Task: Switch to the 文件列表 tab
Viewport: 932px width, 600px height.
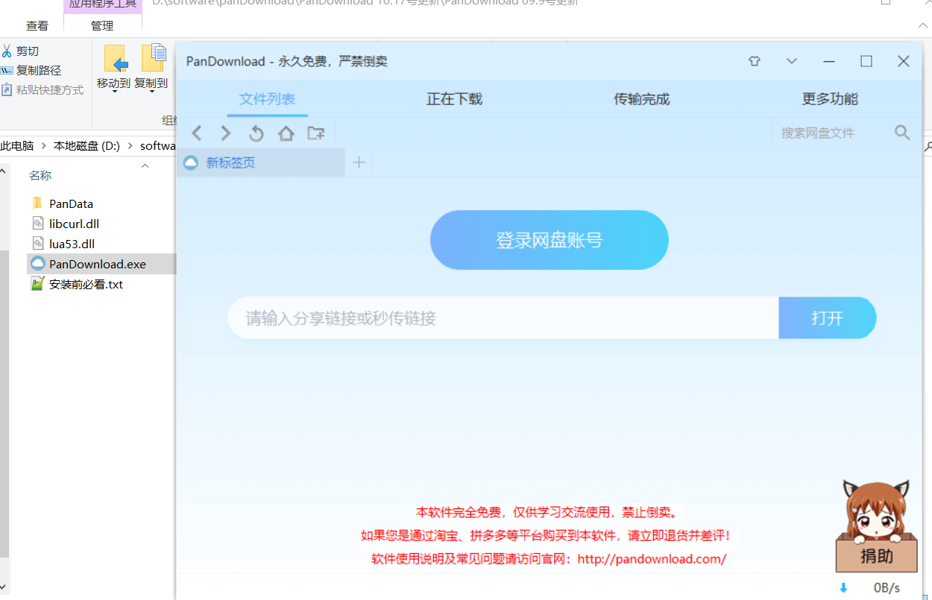Action: [x=267, y=99]
